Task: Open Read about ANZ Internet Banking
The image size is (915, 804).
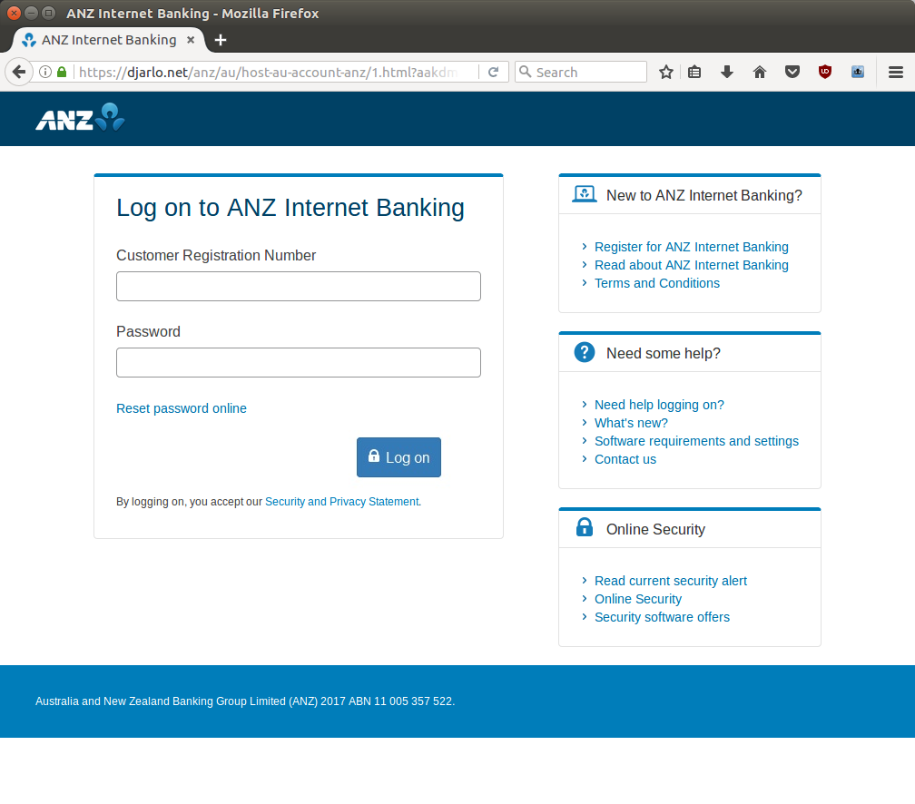Action: click(x=692, y=265)
